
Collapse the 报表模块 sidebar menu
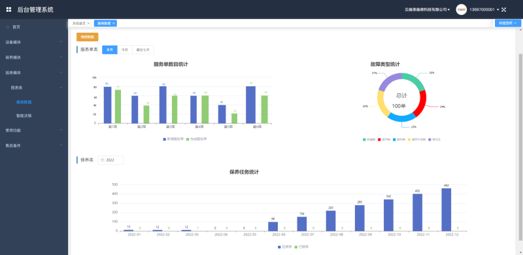tap(34, 73)
